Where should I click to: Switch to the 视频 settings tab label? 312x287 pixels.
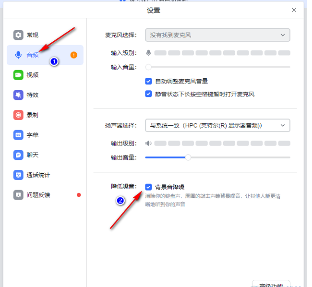pyautogui.click(x=33, y=75)
